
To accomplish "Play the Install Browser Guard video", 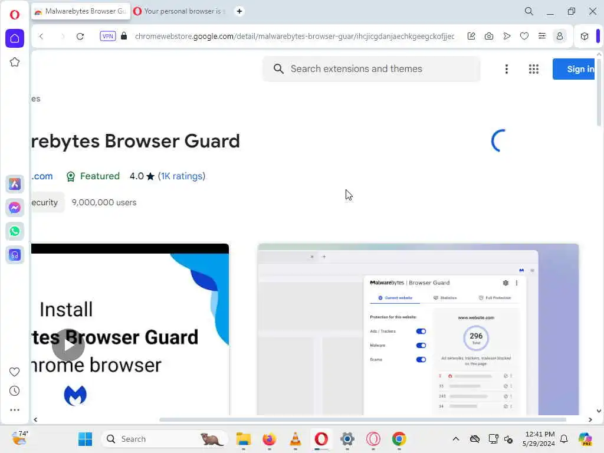I will click(x=68, y=345).
